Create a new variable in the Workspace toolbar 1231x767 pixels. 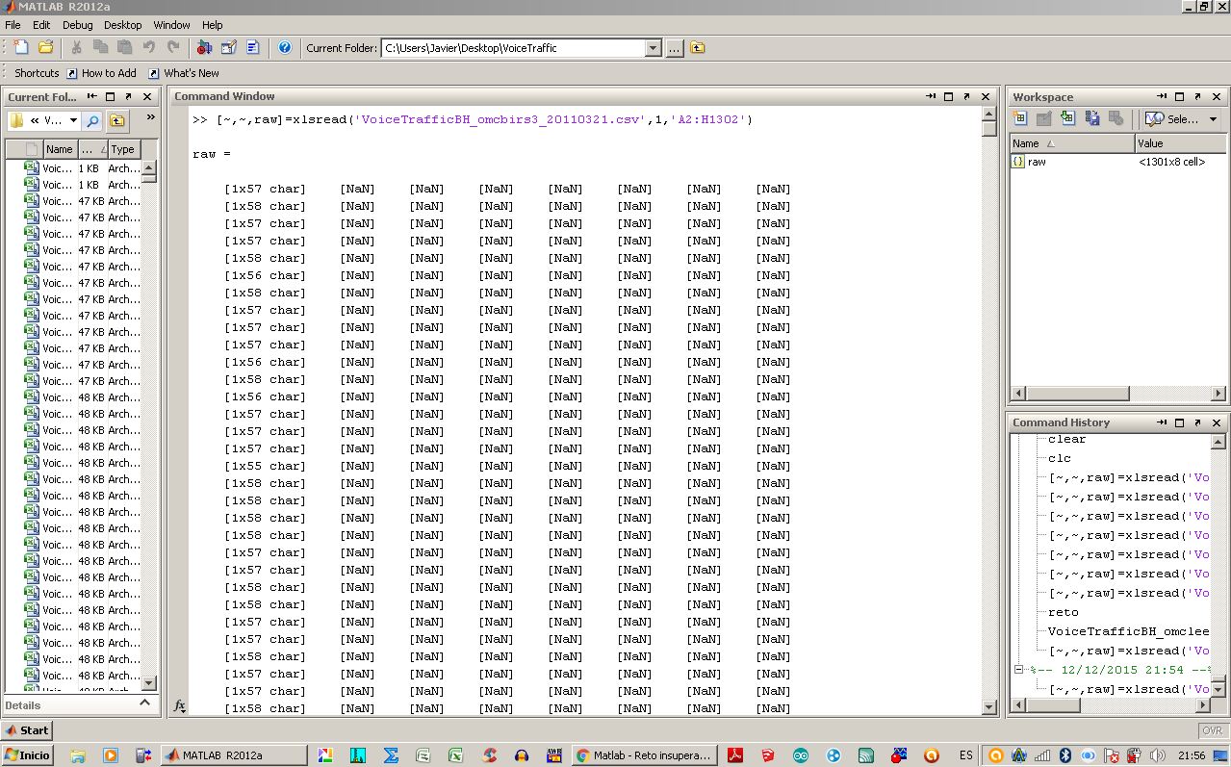1020,118
